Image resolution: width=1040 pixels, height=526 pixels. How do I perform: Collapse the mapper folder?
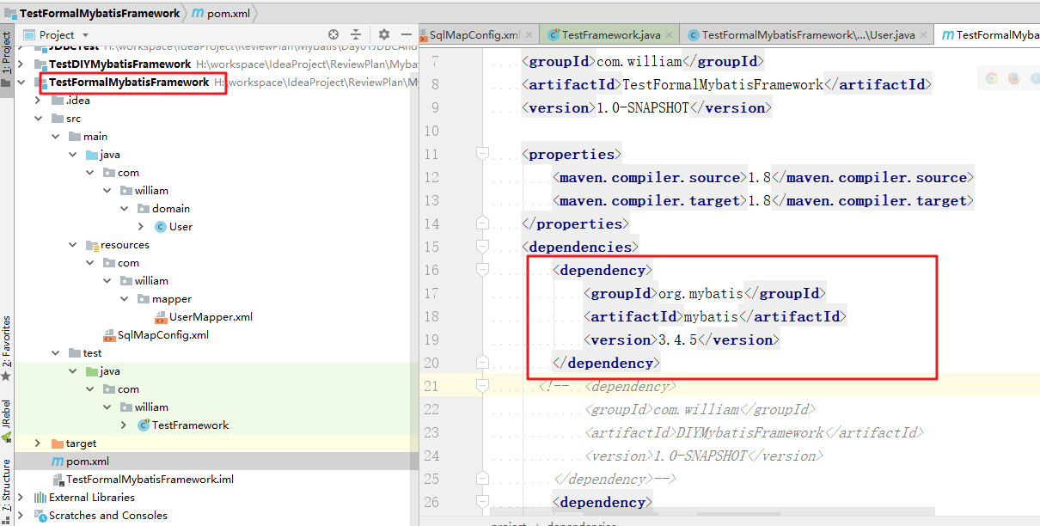point(124,299)
